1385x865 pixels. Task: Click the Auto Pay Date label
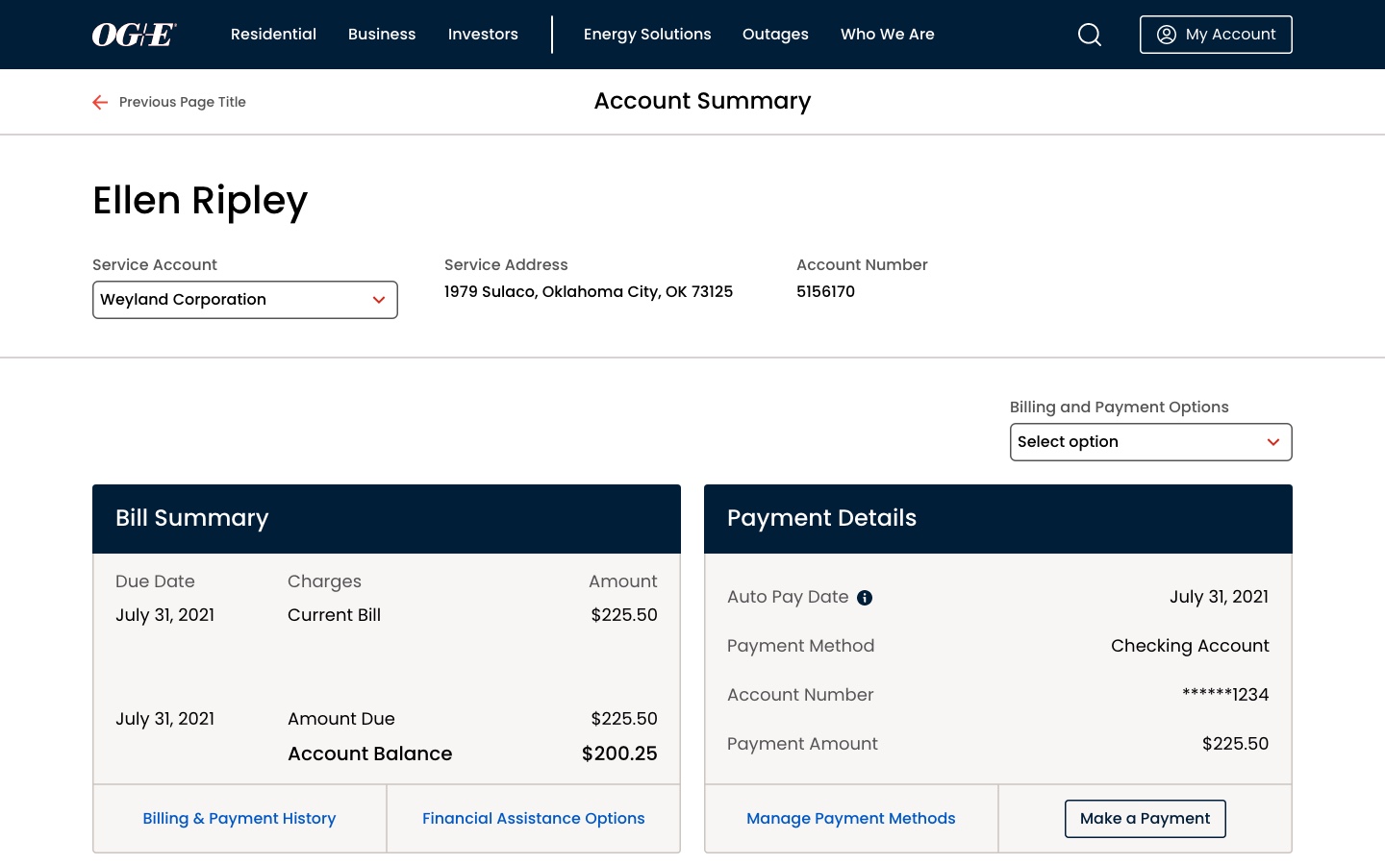click(x=788, y=597)
